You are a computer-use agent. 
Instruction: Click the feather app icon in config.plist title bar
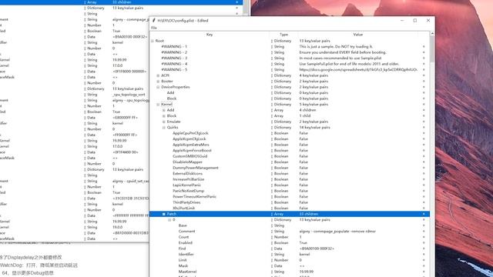point(154,21)
